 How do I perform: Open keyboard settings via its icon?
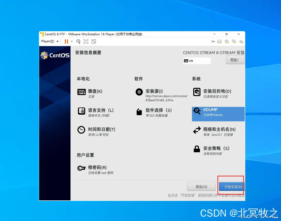(x=82, y=92)
